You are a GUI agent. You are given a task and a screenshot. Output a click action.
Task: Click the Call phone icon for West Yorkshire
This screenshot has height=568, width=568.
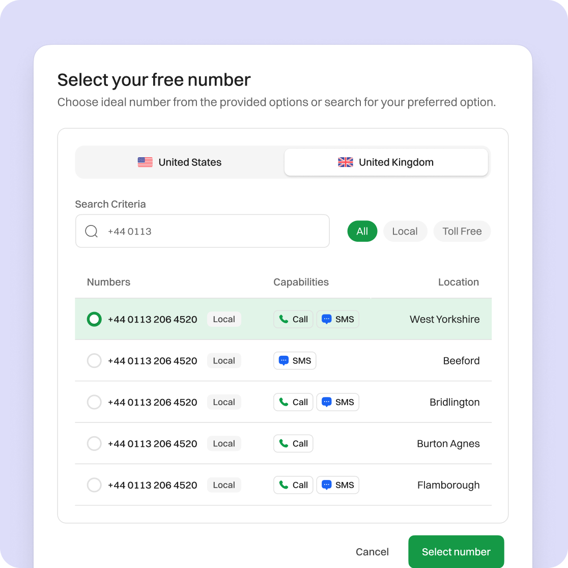(x=283, y=320)
